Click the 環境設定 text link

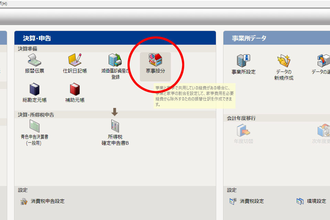pos(317,201)
